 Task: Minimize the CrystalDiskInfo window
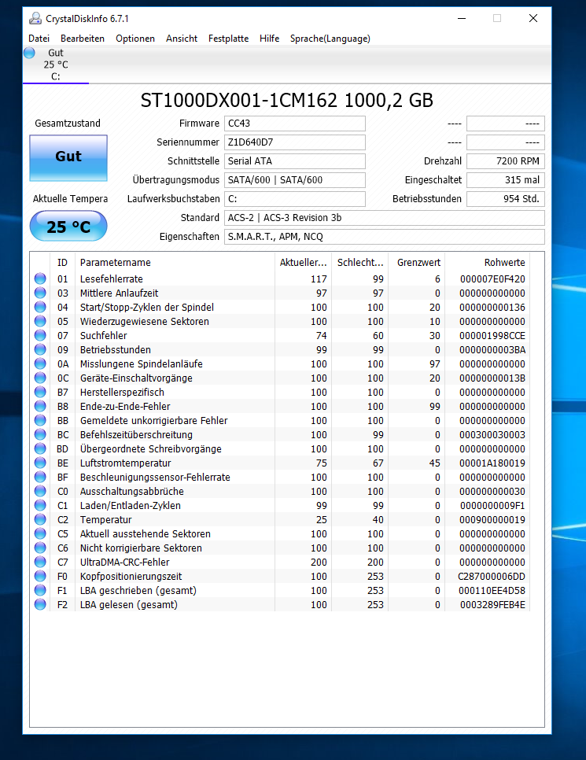[462, 18]
